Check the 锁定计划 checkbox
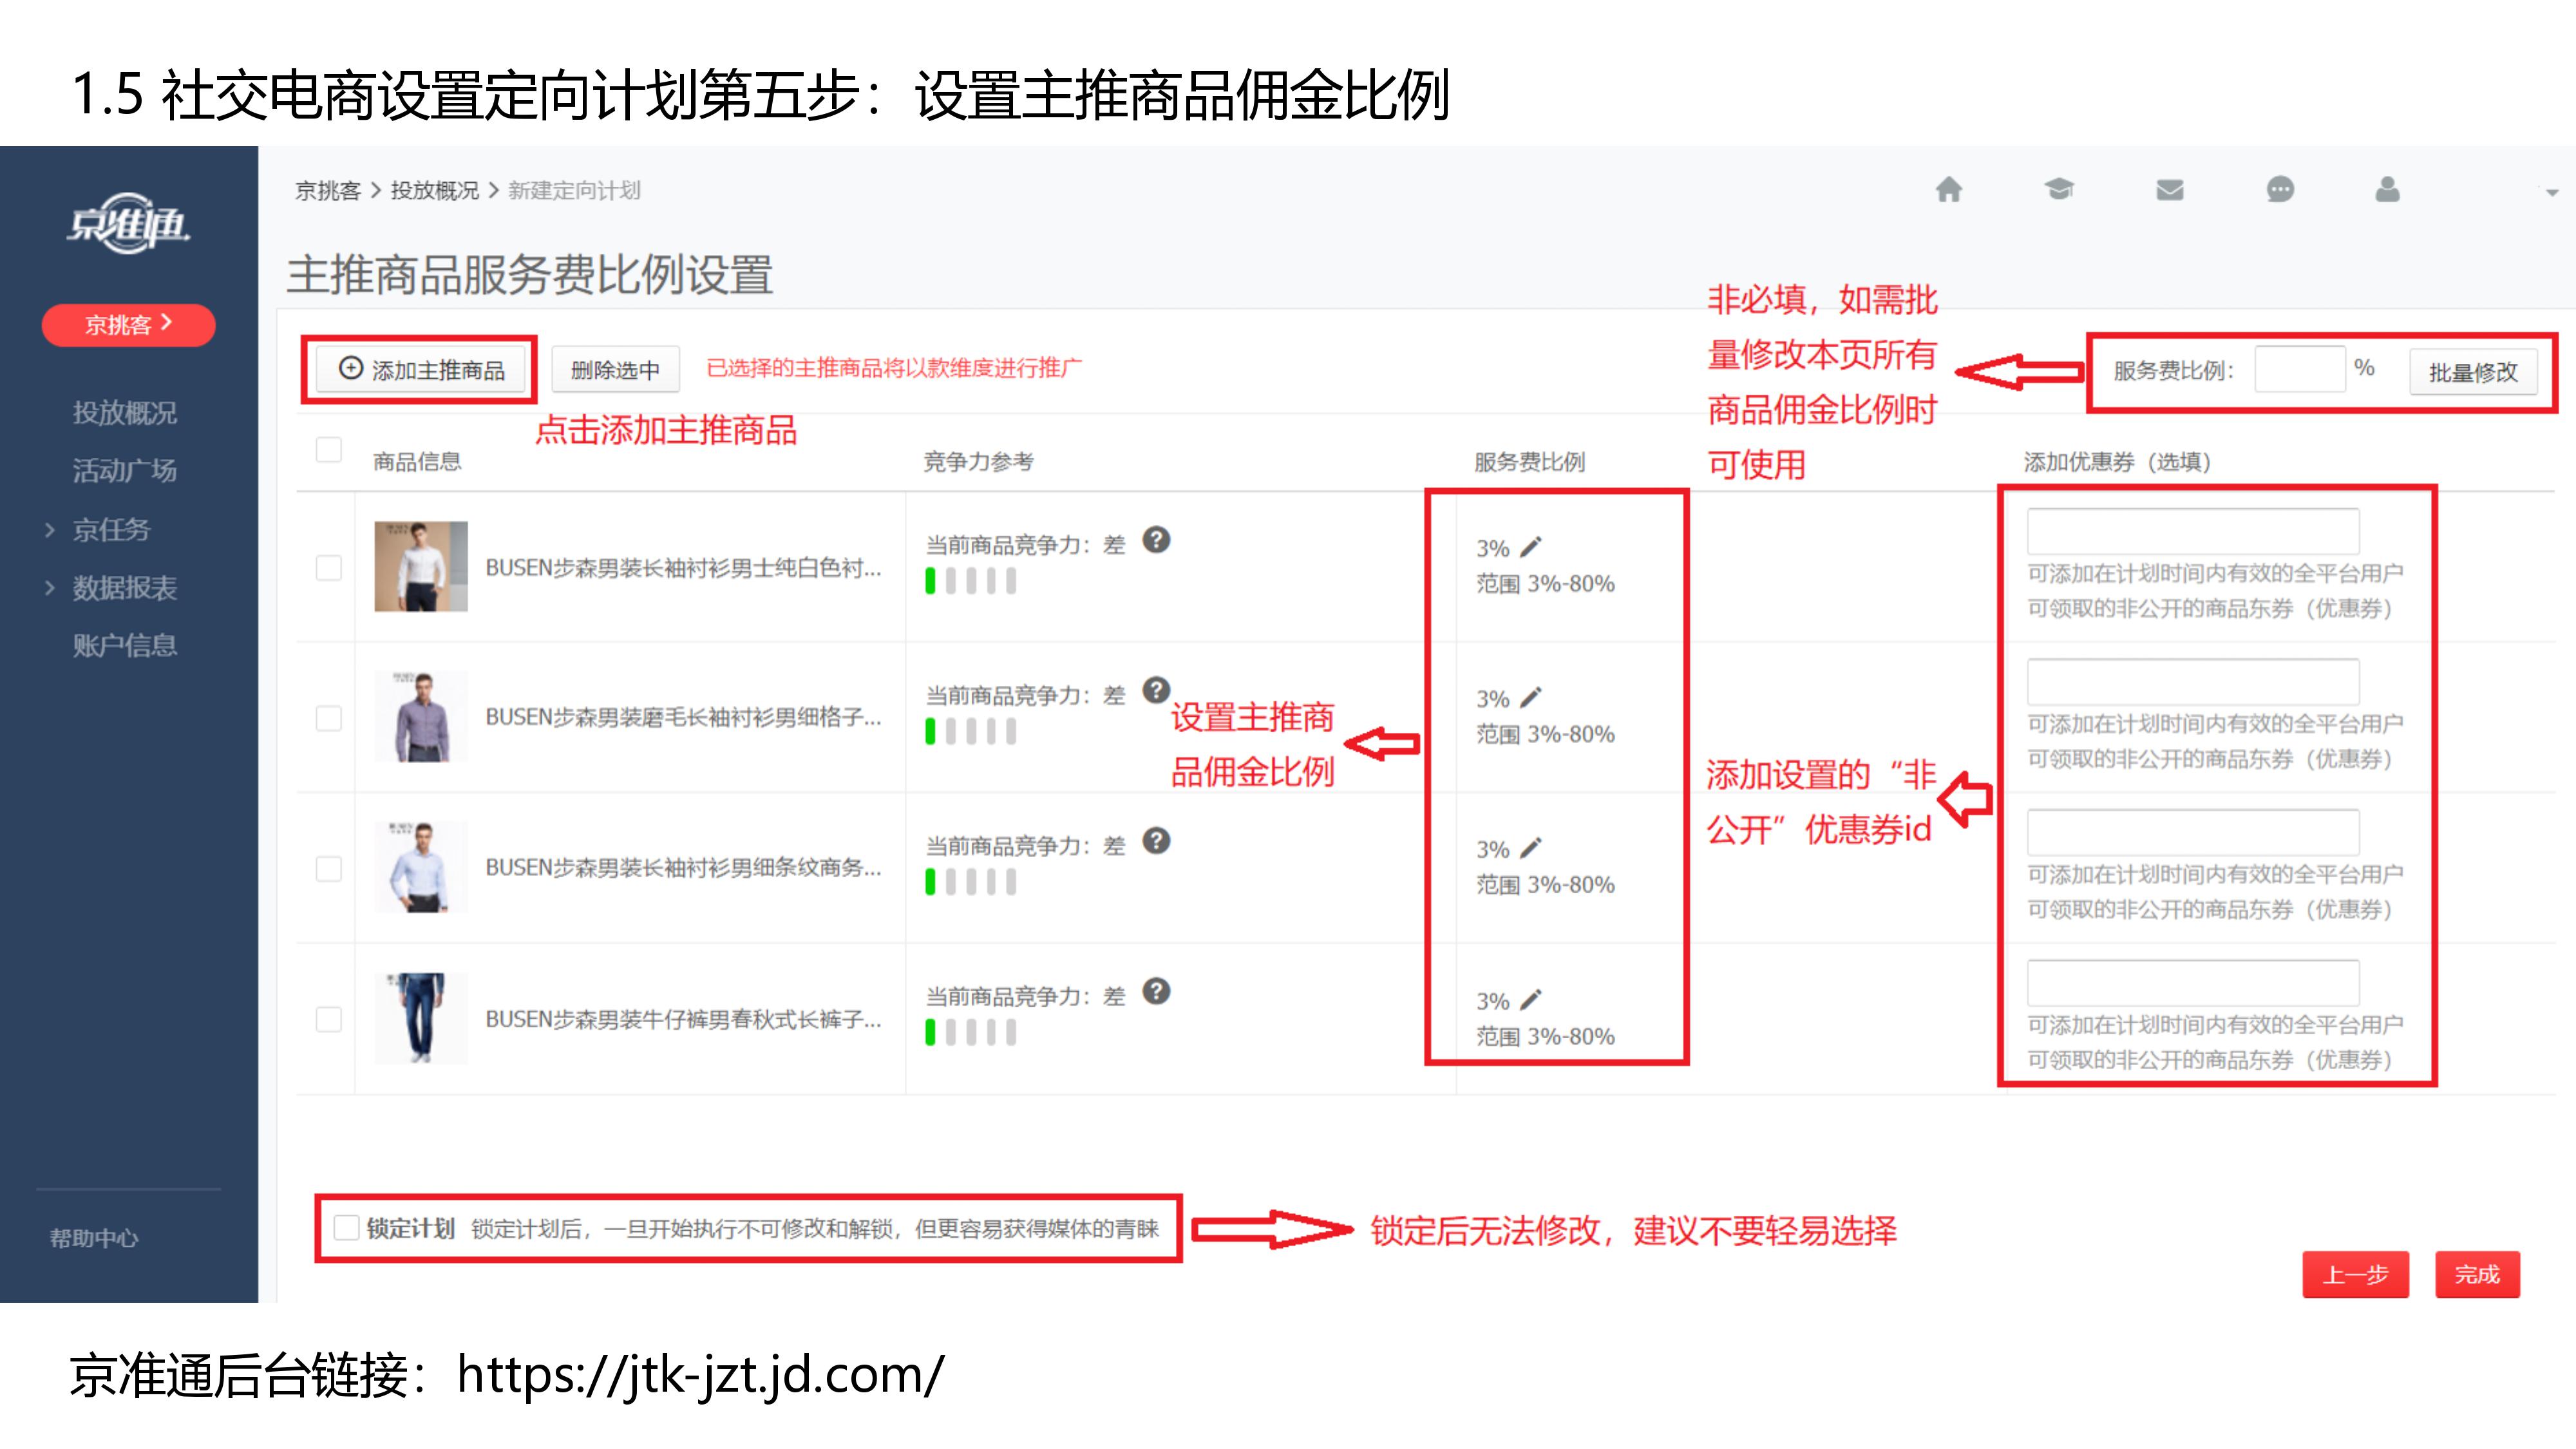 tap(346, 1228)
